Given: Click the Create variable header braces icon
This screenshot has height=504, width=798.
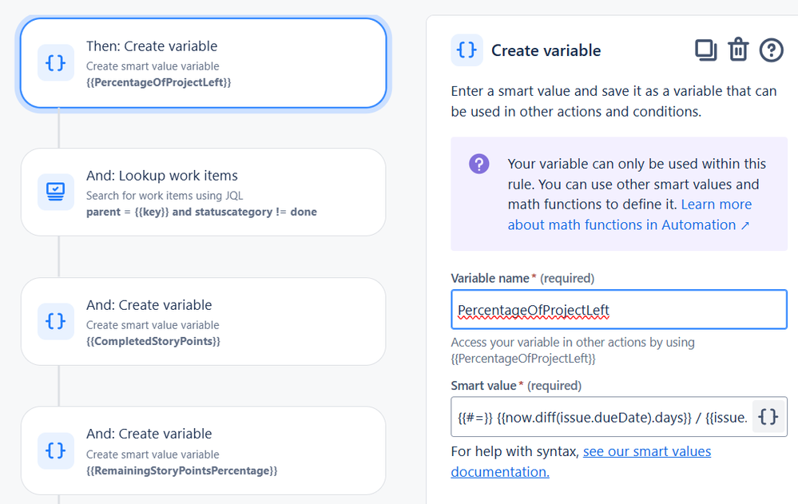Looking at the screenshot, I should 466,50.
